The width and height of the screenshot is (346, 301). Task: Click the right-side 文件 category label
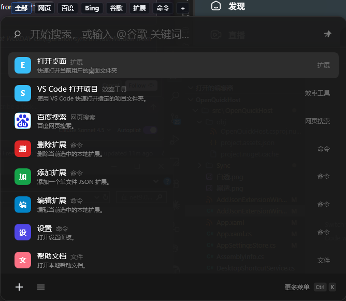click(324, 261)
